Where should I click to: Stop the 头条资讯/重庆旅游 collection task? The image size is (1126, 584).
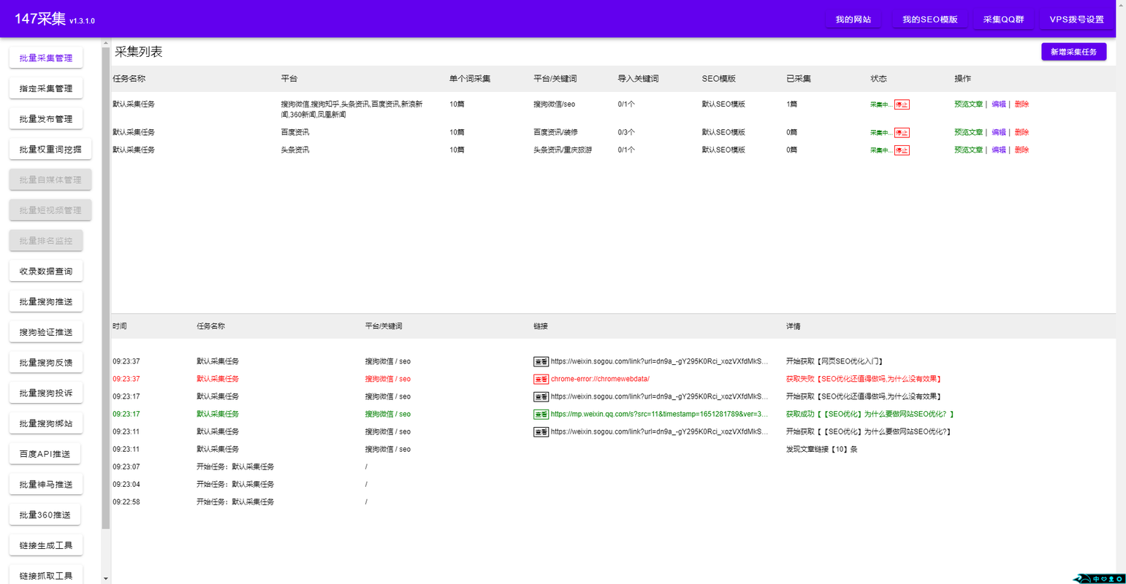click(902, 150)
